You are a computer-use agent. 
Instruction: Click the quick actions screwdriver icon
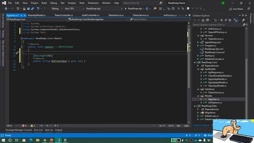pos(17,52)
